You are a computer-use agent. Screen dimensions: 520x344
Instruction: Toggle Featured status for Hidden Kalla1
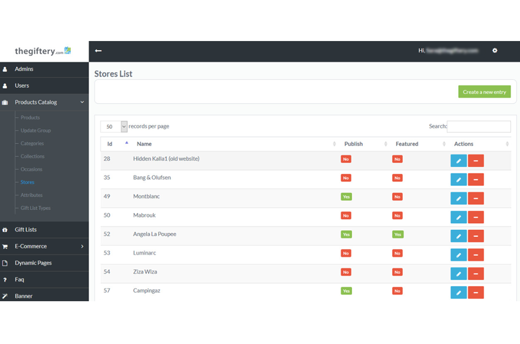[397, 159]
